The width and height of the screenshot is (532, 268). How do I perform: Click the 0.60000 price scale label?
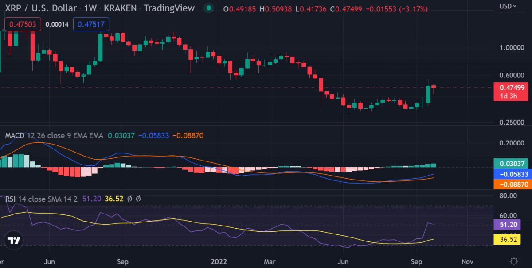coord(512,74)
